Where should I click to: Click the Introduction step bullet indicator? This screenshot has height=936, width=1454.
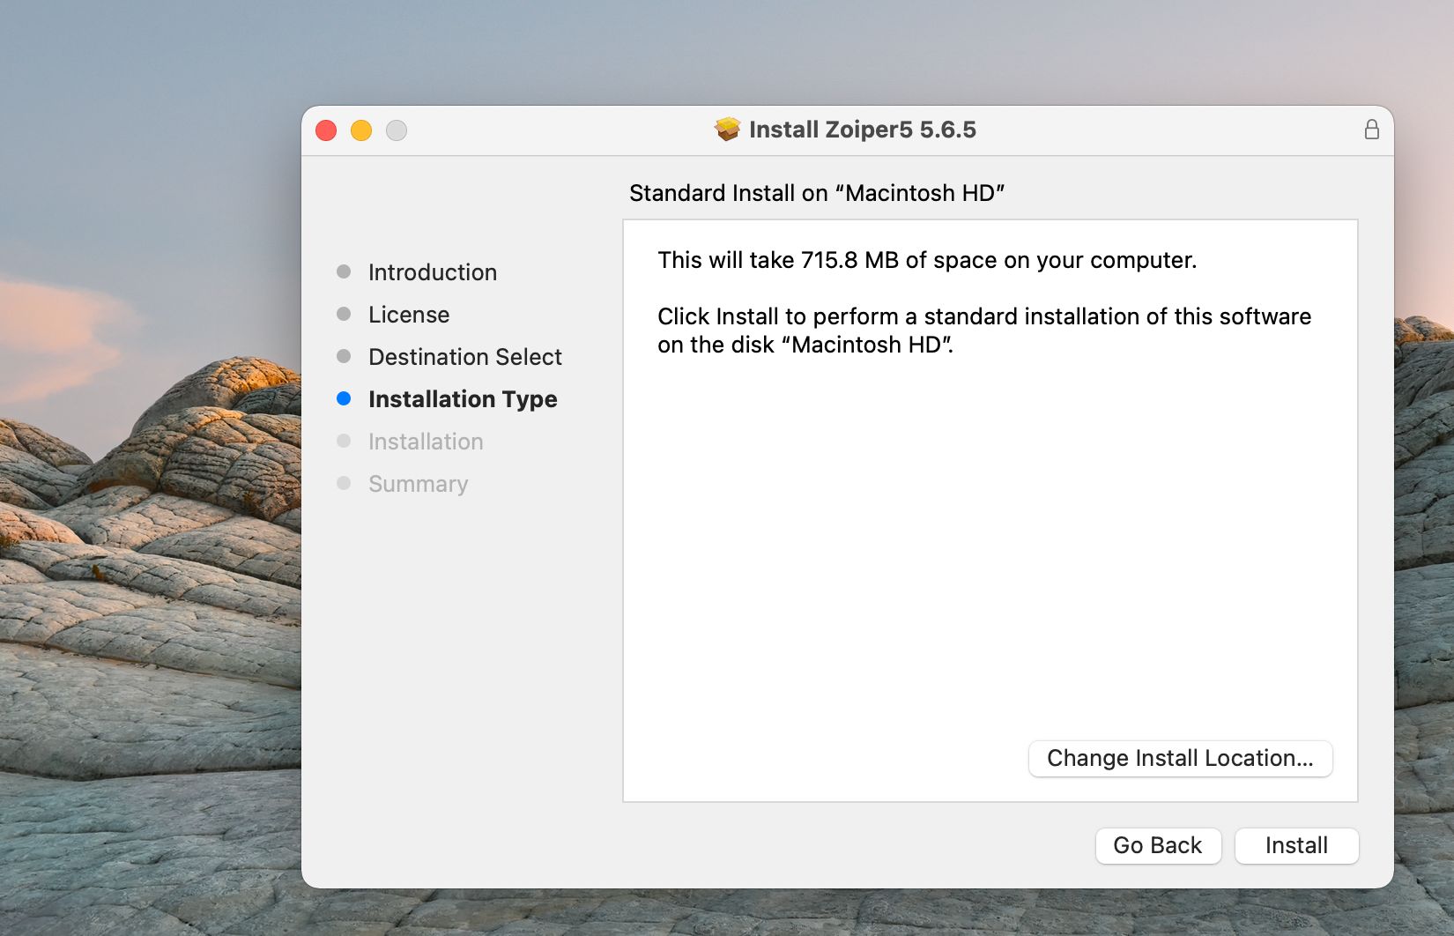[x=344, y=271]
